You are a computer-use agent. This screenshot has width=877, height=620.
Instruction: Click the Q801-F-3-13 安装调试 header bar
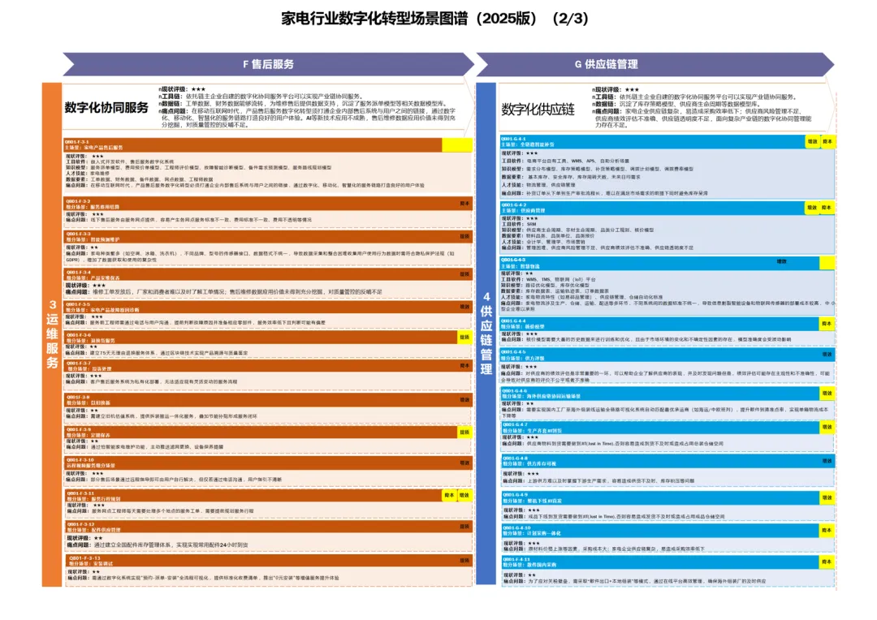click(268, 561)
